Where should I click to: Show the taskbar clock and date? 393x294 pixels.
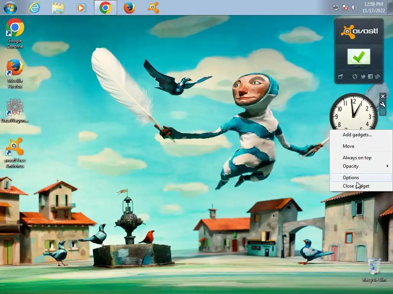click(373, 8)
